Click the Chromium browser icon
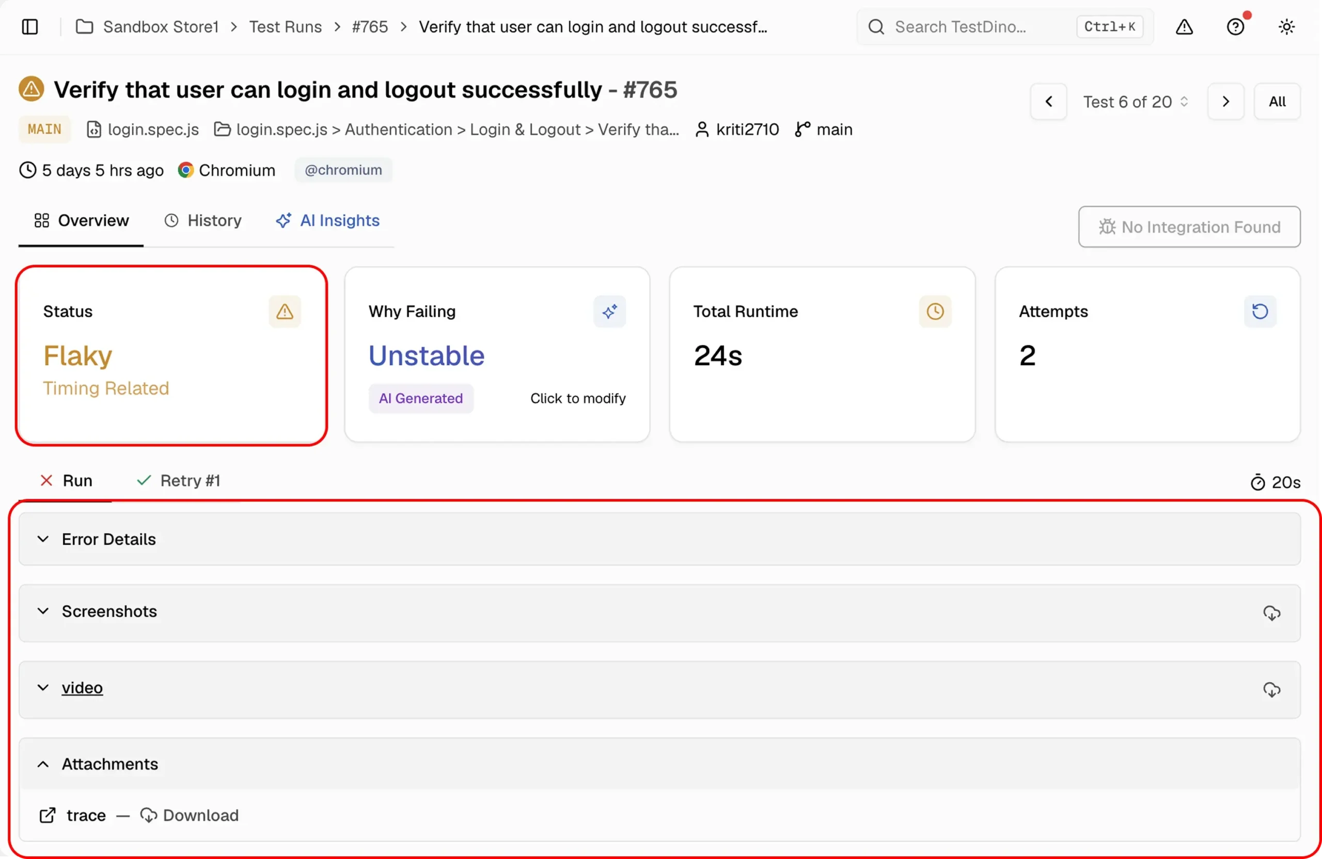 pos(185,170)
